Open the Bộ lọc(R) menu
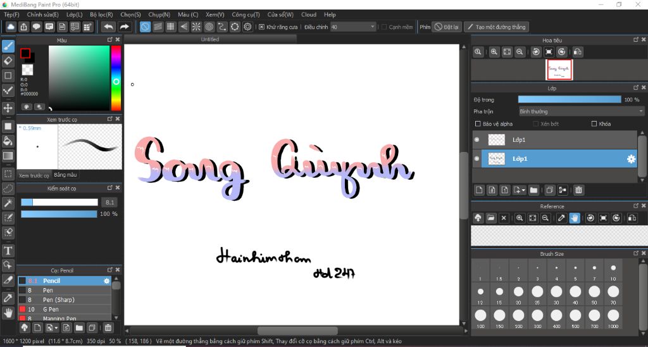Screen dimensions: 648x347 tap(101, 15)
